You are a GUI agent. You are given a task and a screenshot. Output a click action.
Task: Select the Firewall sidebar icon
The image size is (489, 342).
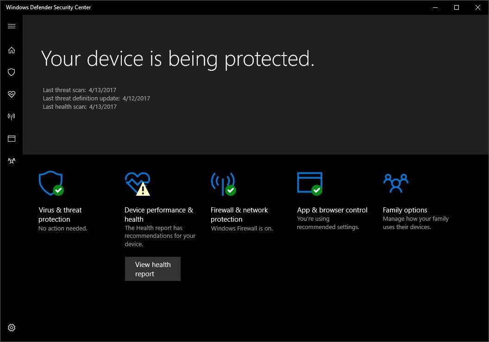point(12,116)
